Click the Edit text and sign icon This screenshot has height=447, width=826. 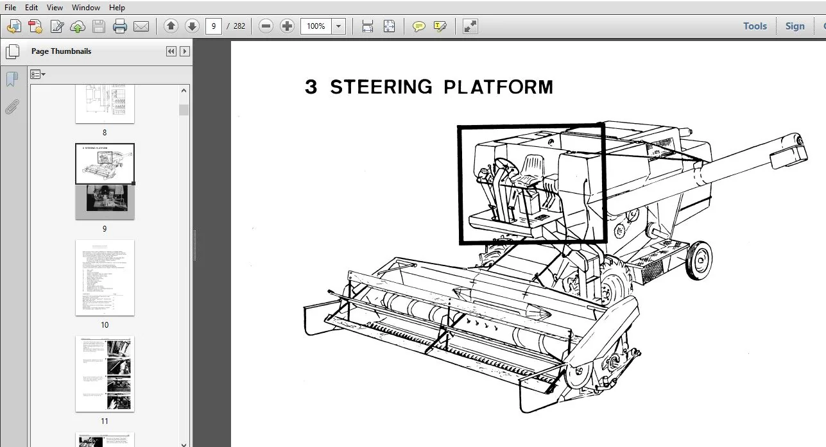(x=57, y=26)
